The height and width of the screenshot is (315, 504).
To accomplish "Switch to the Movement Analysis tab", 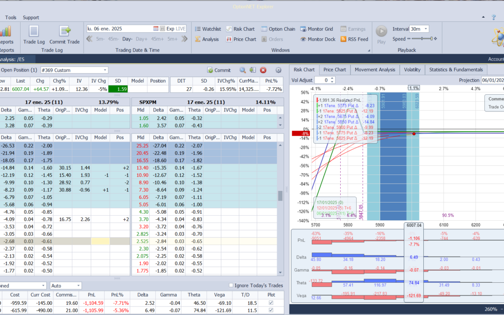I will click(375, 70).
